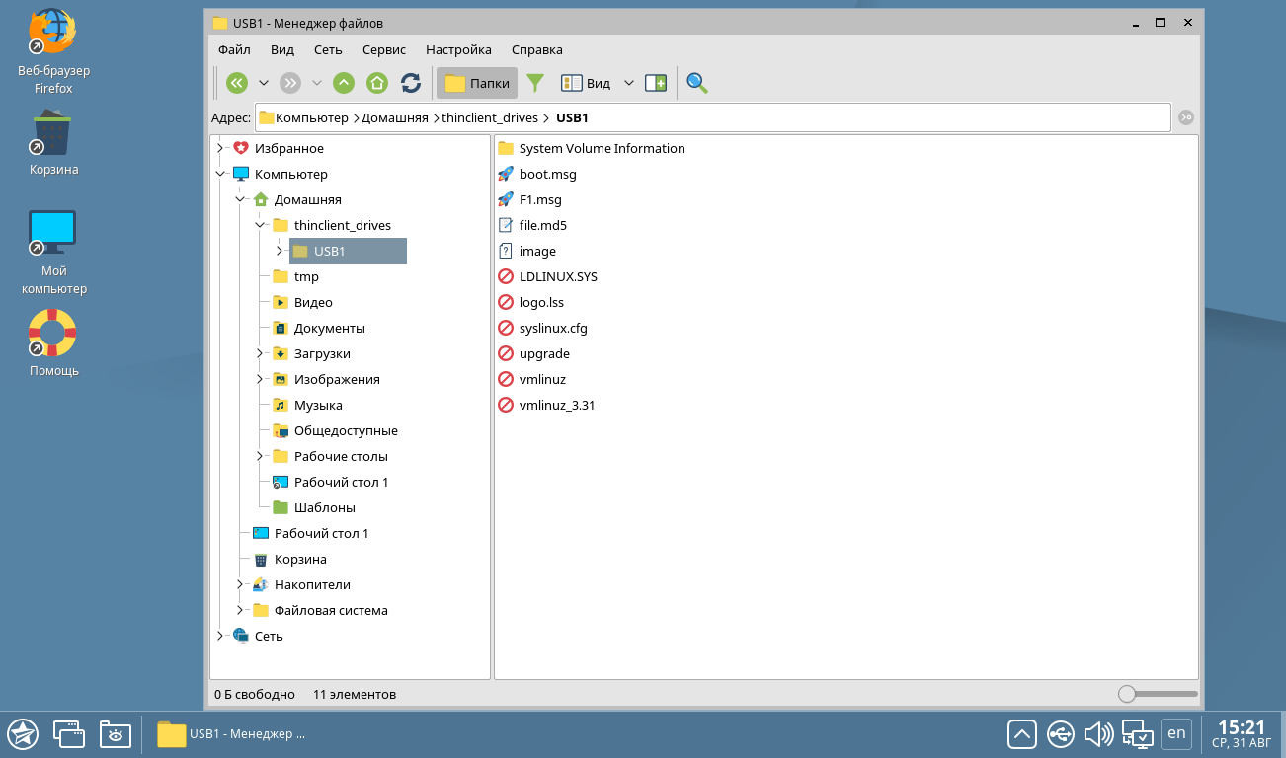Viewport: 1286px width, 758px height.
Task: Open the search with the magnifier icon
Action: point(696,83)
